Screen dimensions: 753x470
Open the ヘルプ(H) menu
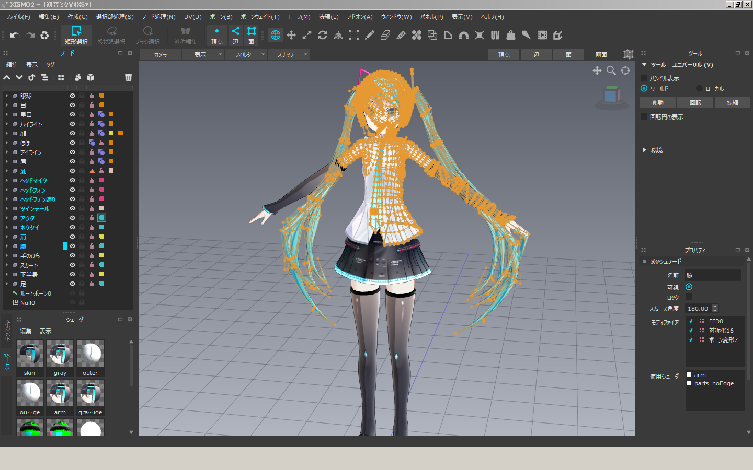pos(492,17)
